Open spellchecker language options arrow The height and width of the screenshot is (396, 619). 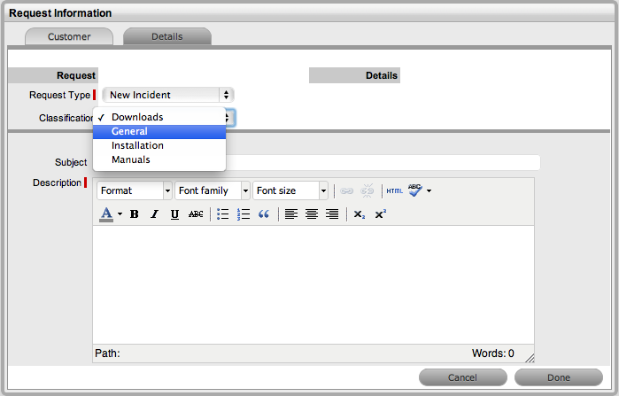tap(429, 191)
